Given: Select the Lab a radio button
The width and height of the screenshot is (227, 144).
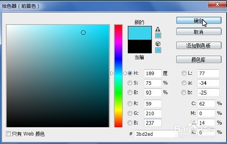Looking at the screenshot, I should tap(184, 83).
